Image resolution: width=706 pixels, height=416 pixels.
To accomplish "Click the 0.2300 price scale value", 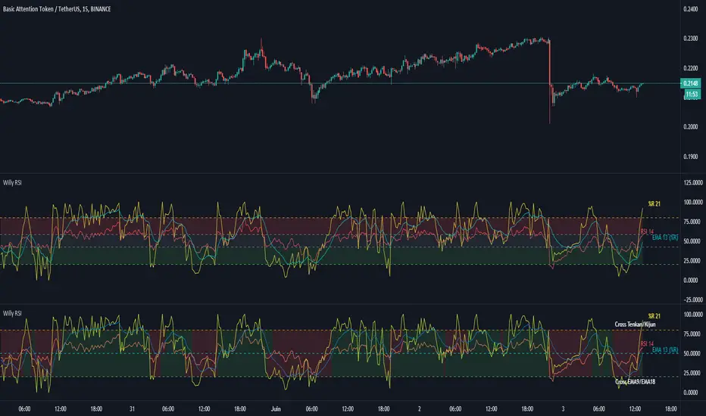I will (690, 39).
